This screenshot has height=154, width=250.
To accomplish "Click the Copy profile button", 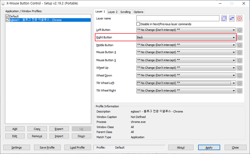I will tap(37, 129).
